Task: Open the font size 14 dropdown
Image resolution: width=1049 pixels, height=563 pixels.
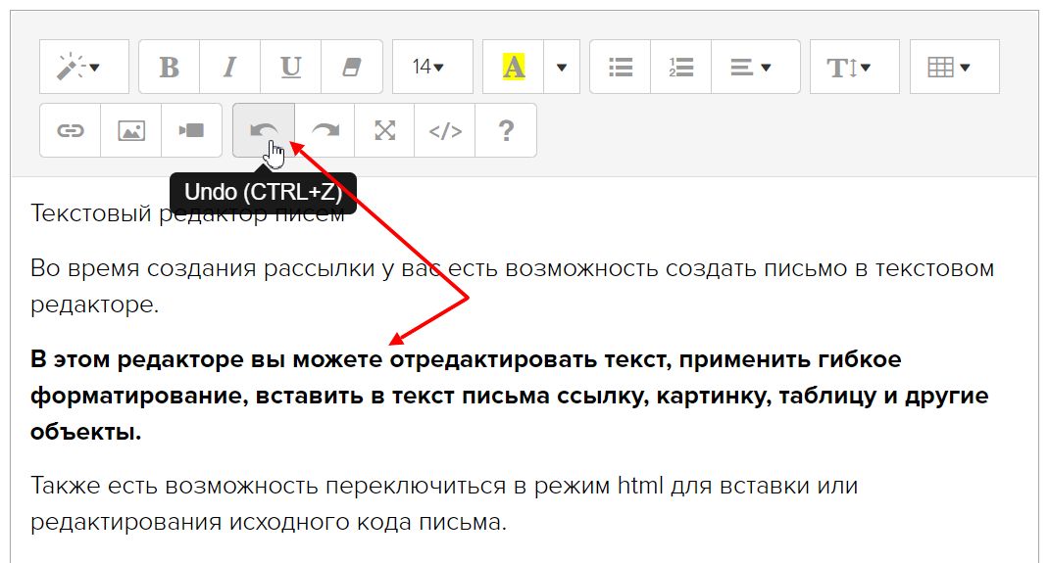Action: 431,67
